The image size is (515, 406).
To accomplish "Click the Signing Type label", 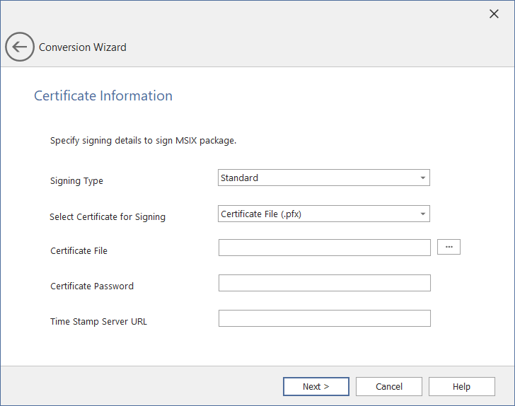I will coord(76,181).
